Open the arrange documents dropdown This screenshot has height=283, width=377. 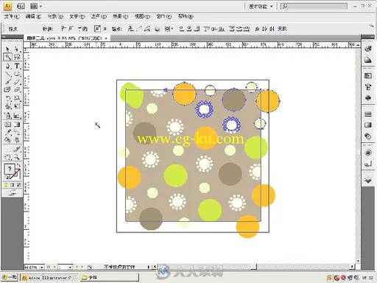(36, 6)
